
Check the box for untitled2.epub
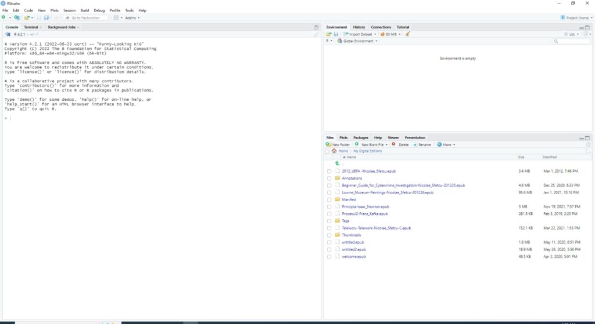pos(329,249)
